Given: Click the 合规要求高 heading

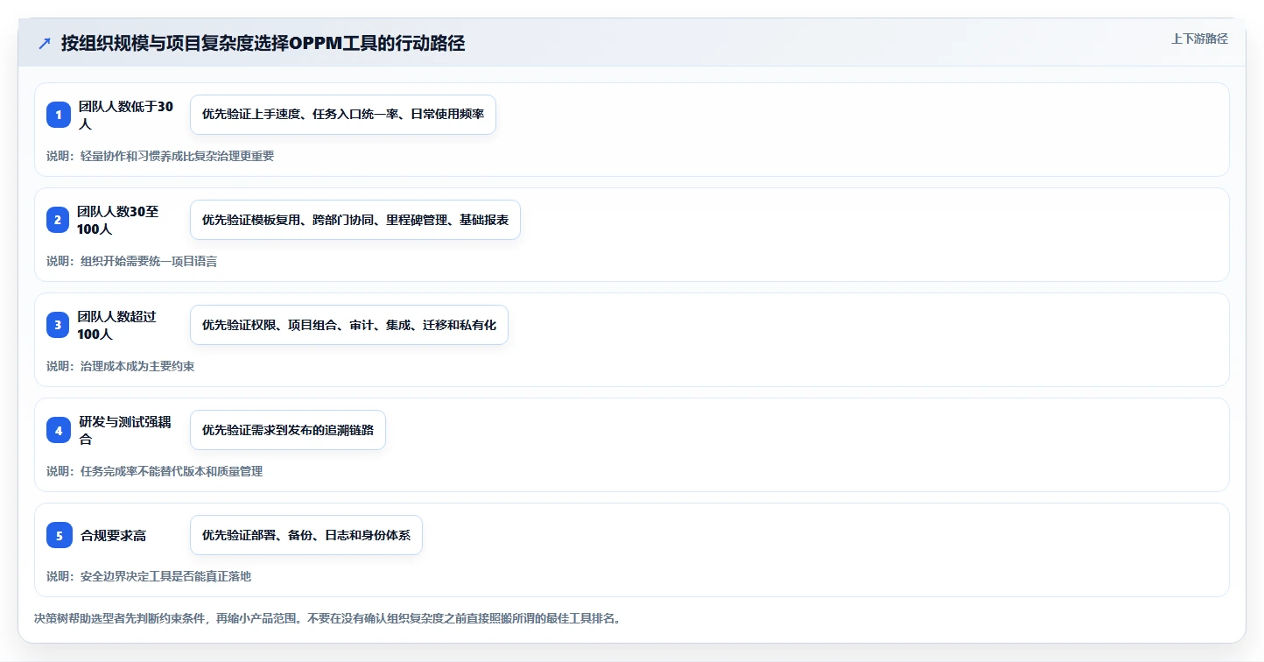Looking at the screenshot, I should tap(113, 535).
